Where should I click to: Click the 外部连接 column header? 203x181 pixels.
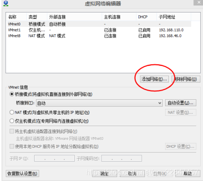(74, 17)
